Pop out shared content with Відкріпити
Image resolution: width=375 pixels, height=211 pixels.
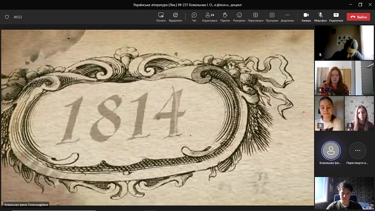[x=175, y=15]
